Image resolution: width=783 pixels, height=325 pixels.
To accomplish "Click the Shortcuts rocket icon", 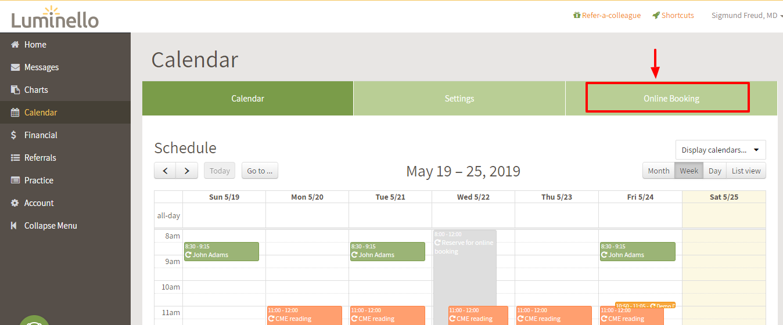I will [x=656, y=16].
